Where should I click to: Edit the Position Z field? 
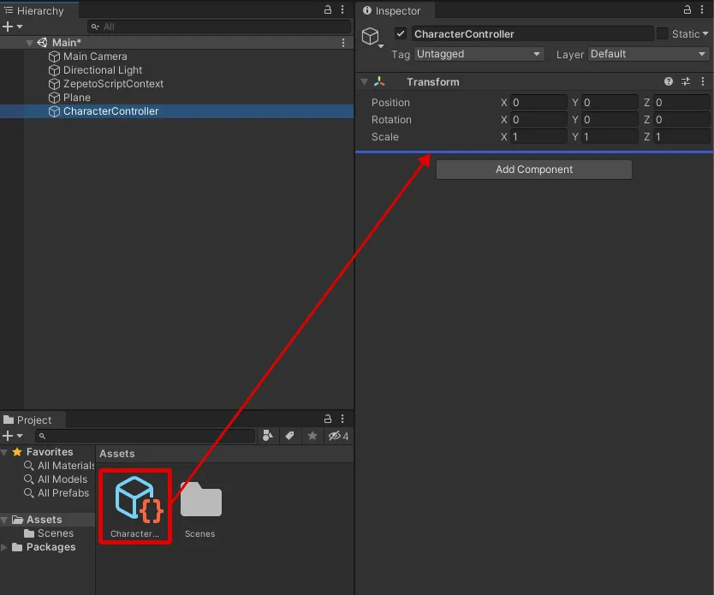click(681, 103)
